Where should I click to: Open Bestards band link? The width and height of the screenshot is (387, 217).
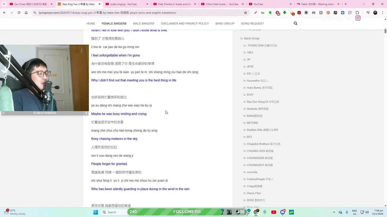(258, 109)
